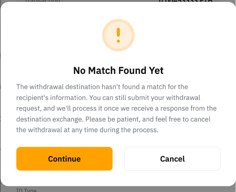Click the phrase "Please be patient"
This screenshot has width=236, height=192.
(x=113, y=119)
